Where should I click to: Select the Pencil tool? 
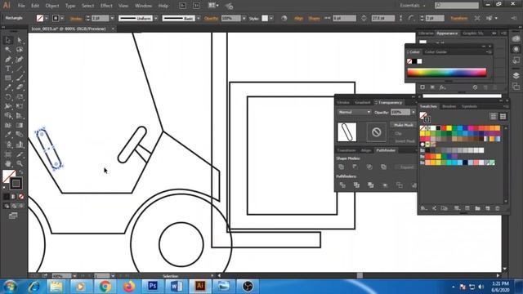[8, 87]
